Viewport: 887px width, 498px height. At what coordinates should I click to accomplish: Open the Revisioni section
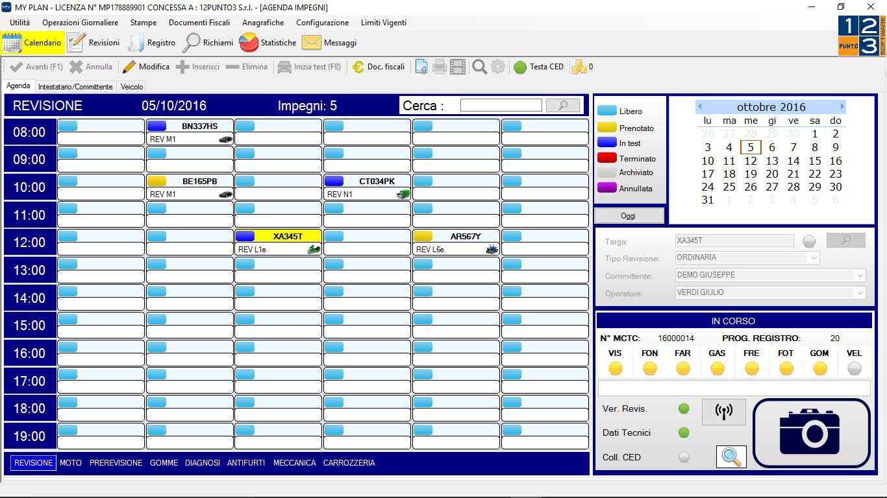pyautogui.click(x=94, y=43)
